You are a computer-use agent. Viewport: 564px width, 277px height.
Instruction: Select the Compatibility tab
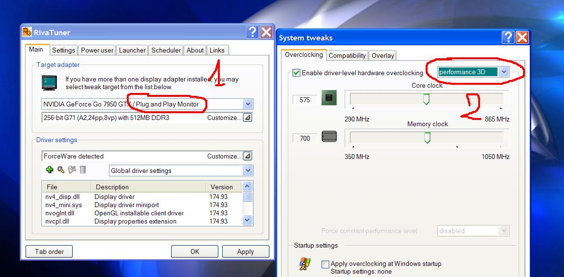pyautogui.click(x=347, y=55)
